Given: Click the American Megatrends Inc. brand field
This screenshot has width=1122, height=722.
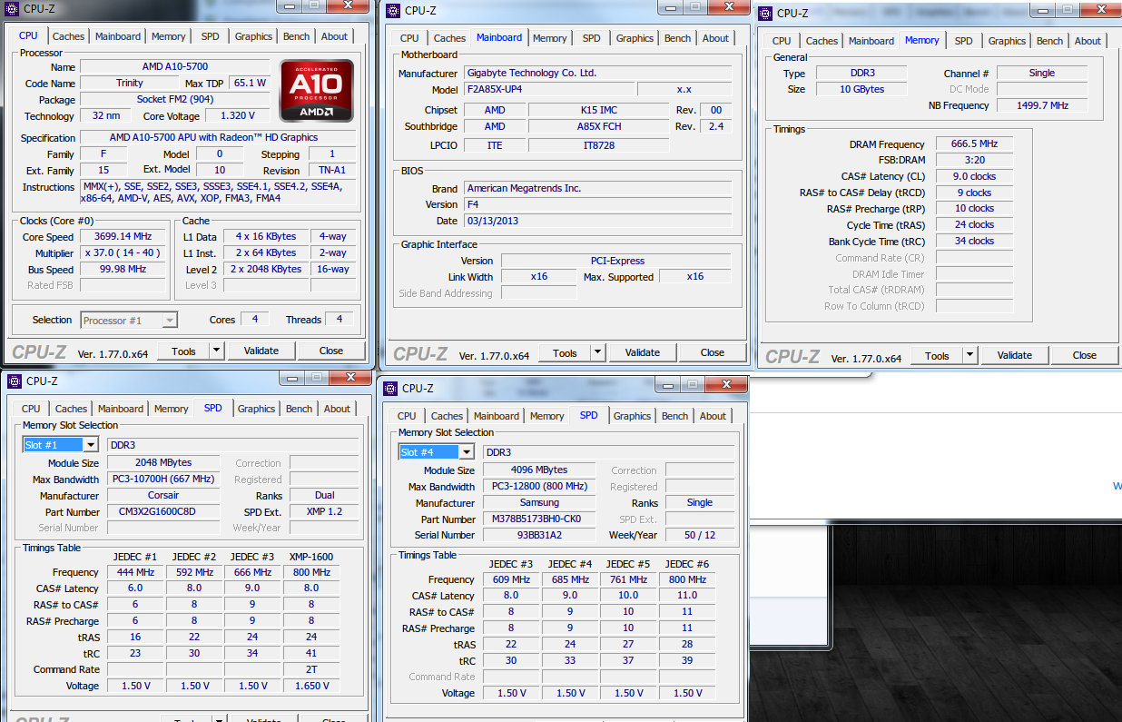Looking at the screenshot, I should tap(595, 188).
